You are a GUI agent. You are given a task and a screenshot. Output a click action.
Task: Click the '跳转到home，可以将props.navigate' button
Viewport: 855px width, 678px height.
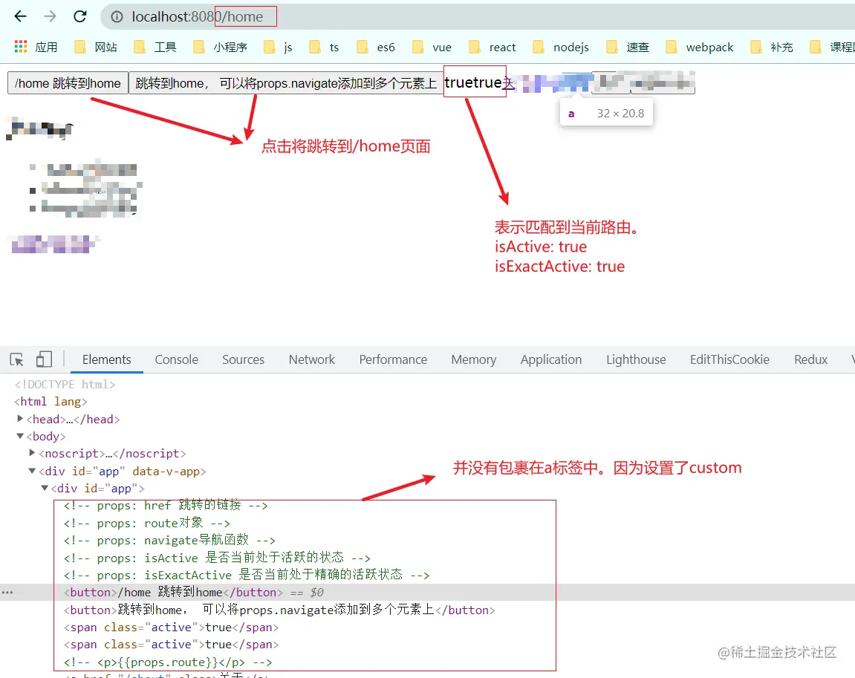[x=286, y=83]
